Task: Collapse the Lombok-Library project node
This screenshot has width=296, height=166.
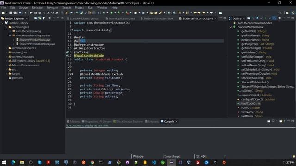Action: 3,23
